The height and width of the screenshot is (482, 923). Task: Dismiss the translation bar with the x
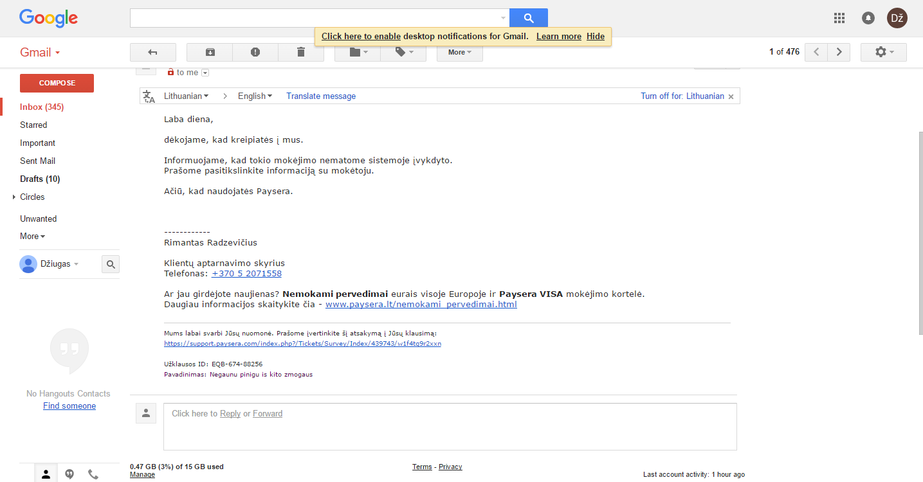click(731, 96)
